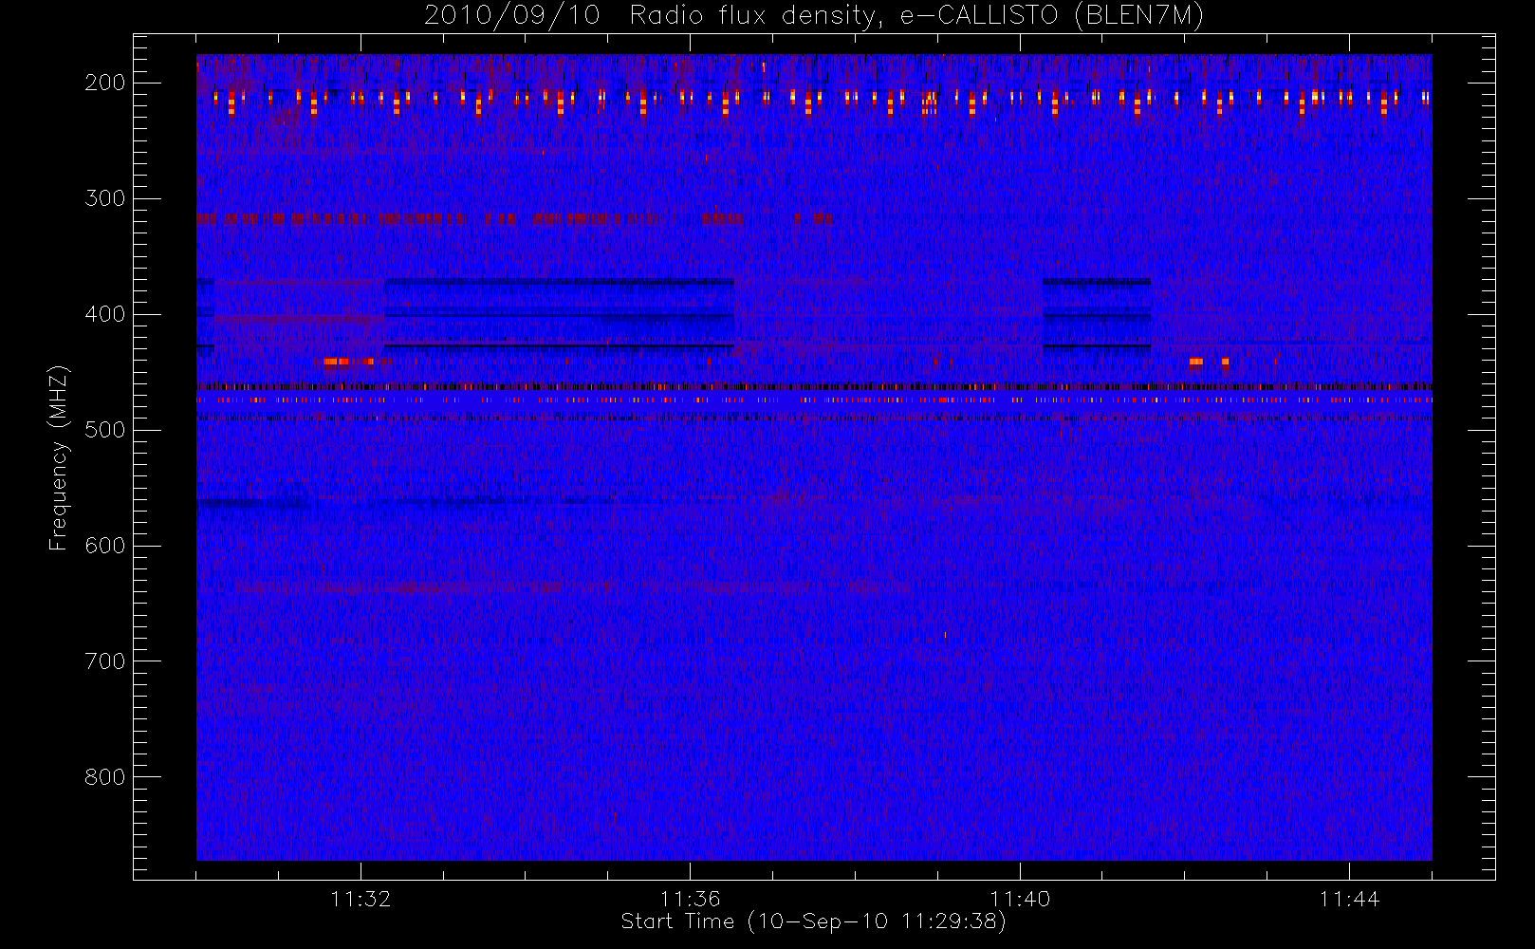Click the 600 frequency tick label
This screenshot has height=949, width=1535.
click(x=105, y=546)
